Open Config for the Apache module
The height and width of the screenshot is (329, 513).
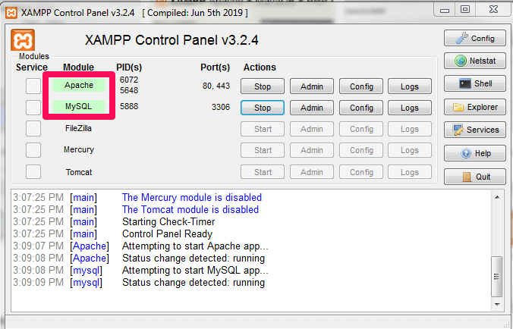click(x=361, y=86)
